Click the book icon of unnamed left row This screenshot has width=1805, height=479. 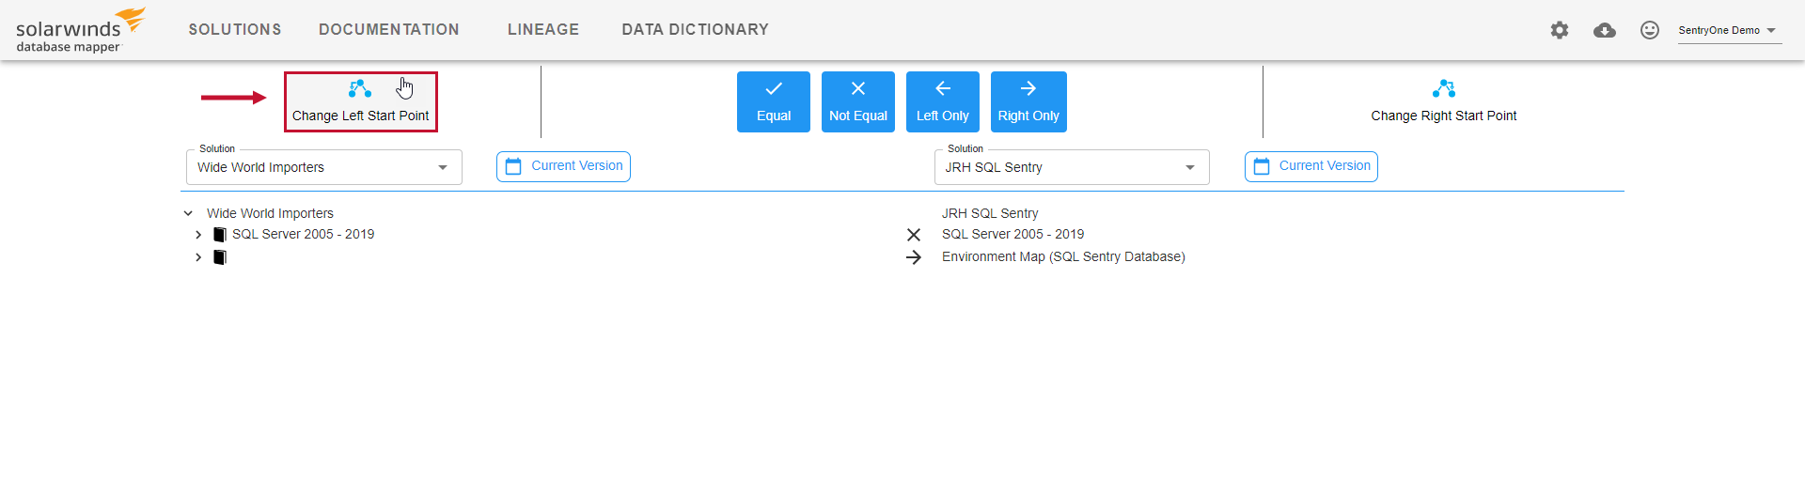[x=220, y=257]
